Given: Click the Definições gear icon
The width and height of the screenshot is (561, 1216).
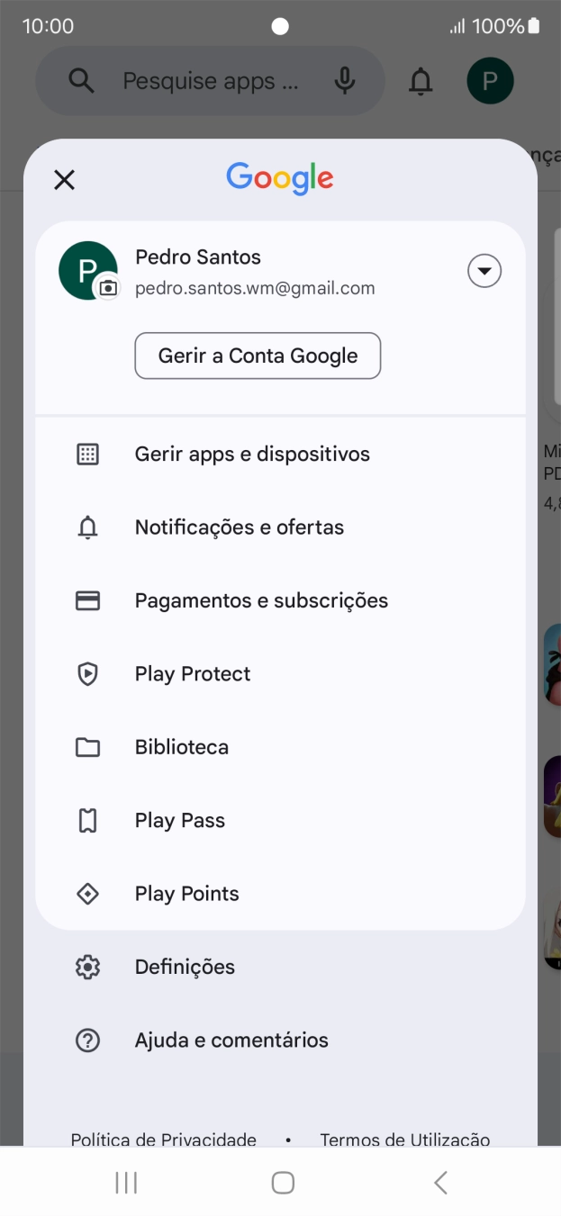Looking at the screenshot, I should (87, 967).
